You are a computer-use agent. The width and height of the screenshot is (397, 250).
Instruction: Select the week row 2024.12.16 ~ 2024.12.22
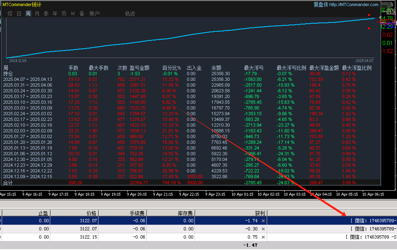click(x=191, y=171)
